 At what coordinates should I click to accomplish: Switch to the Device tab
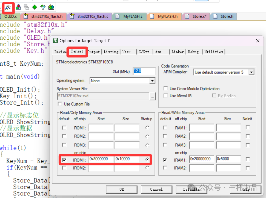pos(60,52)
